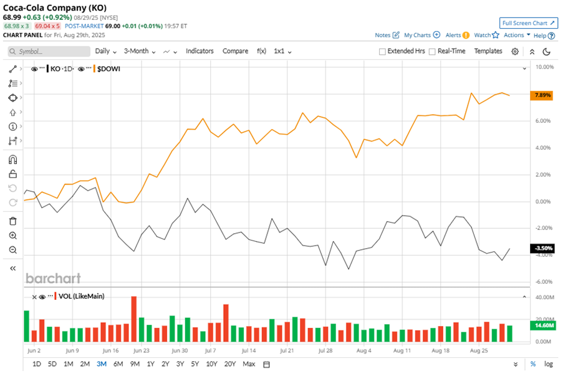Open the My Charts link
Image resolution: width=563 pixels, height=374 pixels.
(417, 35)
